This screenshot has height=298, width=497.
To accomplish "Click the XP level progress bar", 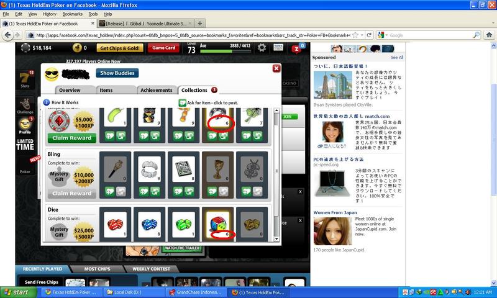I will (226, 51).
